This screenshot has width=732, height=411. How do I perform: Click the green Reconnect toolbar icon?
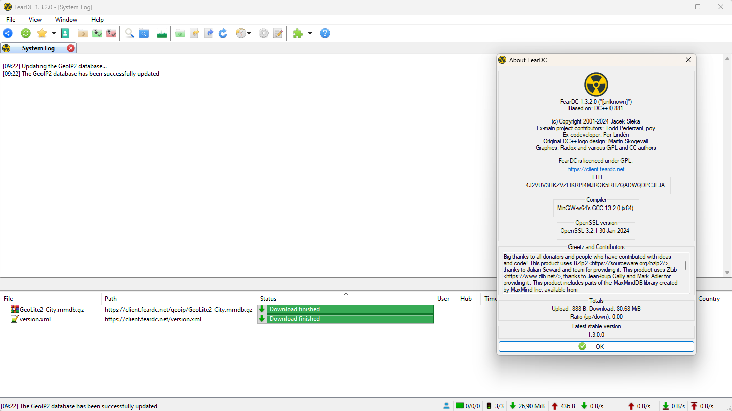coord(26,33)
